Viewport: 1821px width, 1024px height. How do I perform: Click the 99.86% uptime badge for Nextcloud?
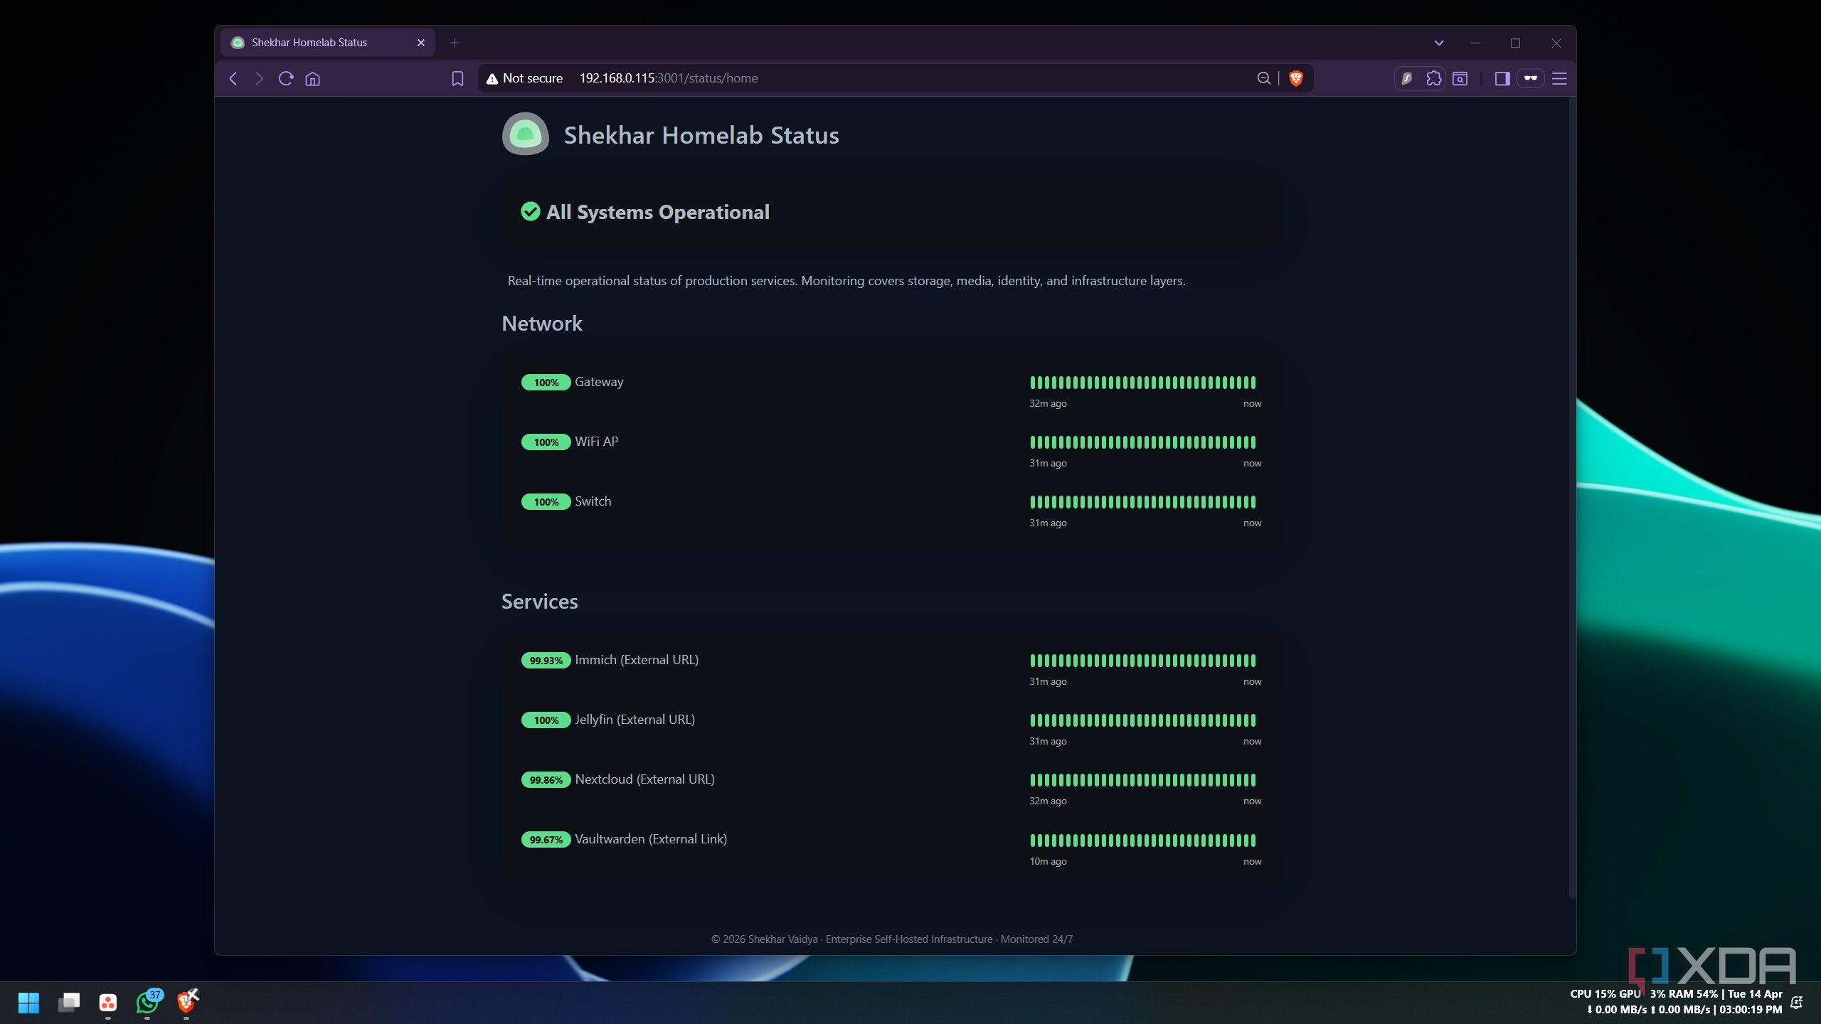point(546,780)
